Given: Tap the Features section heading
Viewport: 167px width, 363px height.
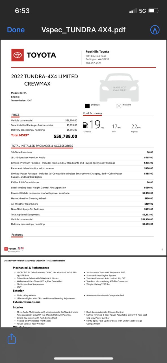Looking at the screenshot, I should (17, 235).
